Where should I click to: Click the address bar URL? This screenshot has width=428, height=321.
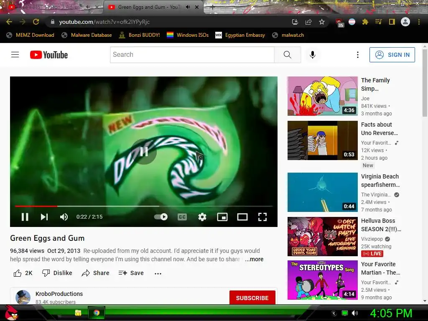104,22
